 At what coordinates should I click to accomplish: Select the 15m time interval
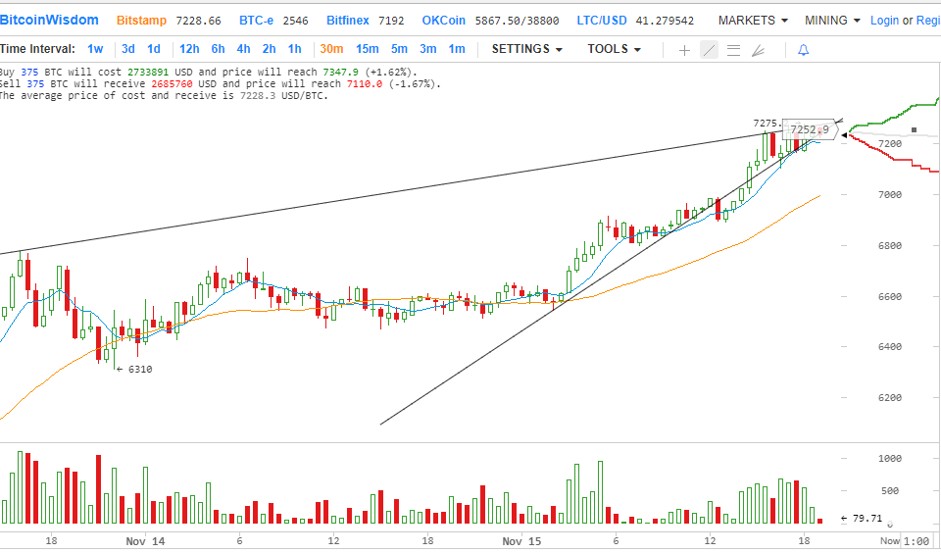click(x=367, y=49)
